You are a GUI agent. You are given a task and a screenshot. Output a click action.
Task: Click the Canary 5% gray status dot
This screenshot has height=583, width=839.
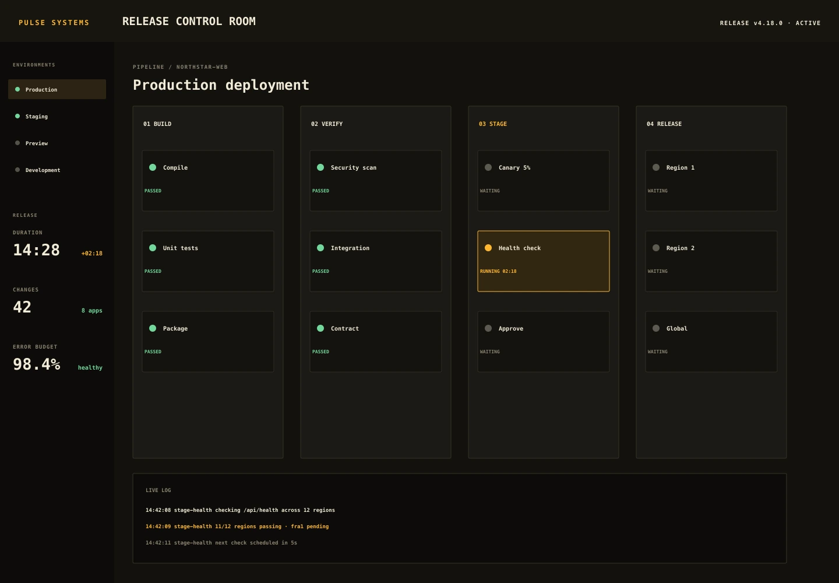coord(488,167)
